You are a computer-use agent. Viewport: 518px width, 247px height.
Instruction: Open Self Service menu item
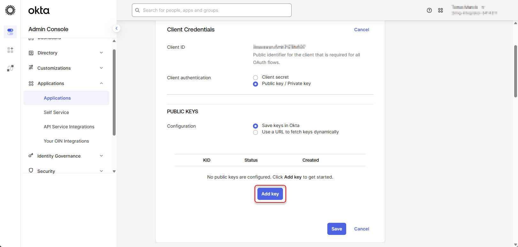[x=56, y=112]
